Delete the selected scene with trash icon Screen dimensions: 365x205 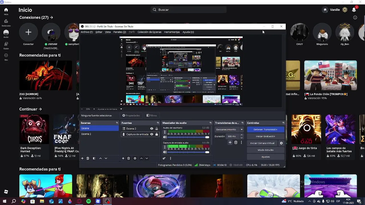pyautogui.click(x=88, y=158)
